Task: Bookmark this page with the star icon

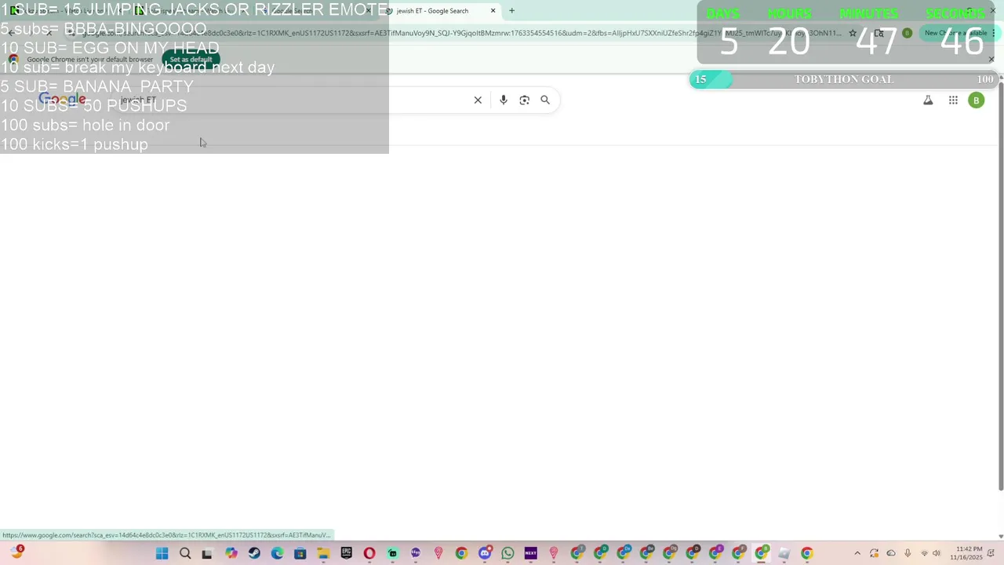Action: (853, 33)
